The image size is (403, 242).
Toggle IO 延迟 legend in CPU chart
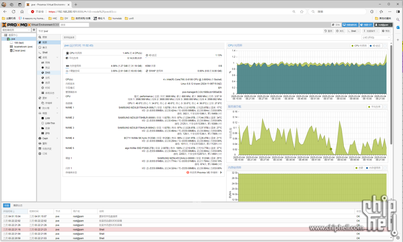[375, 46]
